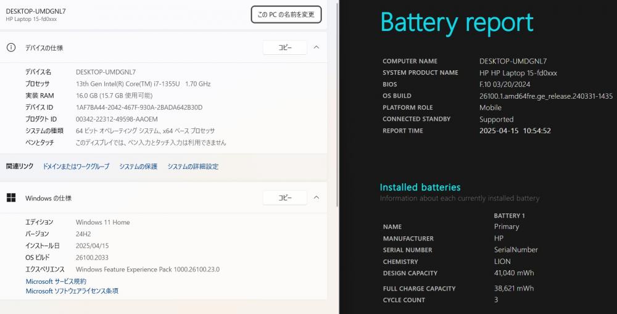
Task: Open システムの保護 link
Action: click(x=138, y=167)
